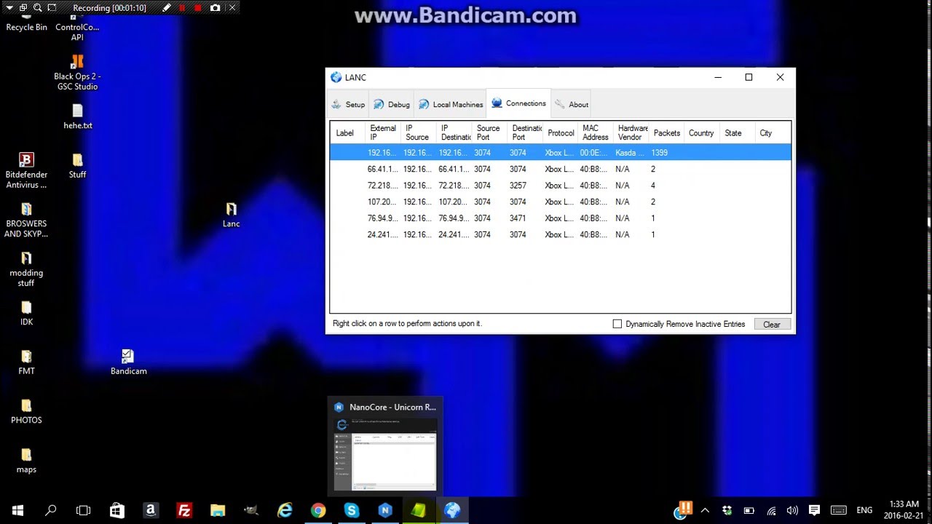Open taskbar Search magnifier

50,510
